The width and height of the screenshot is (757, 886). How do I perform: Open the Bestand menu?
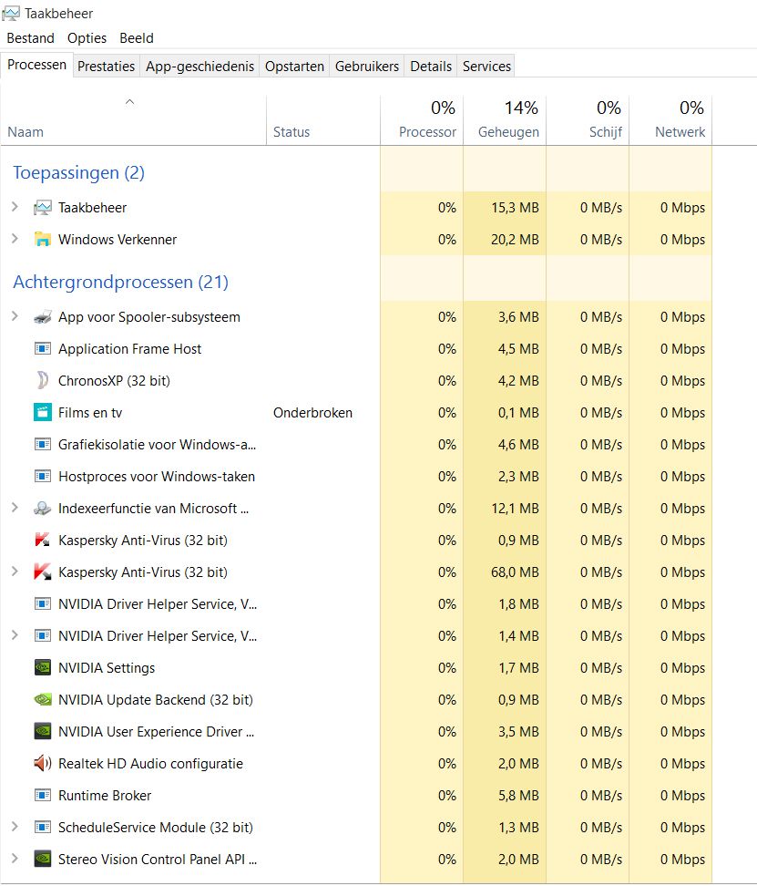coord(30,38)
